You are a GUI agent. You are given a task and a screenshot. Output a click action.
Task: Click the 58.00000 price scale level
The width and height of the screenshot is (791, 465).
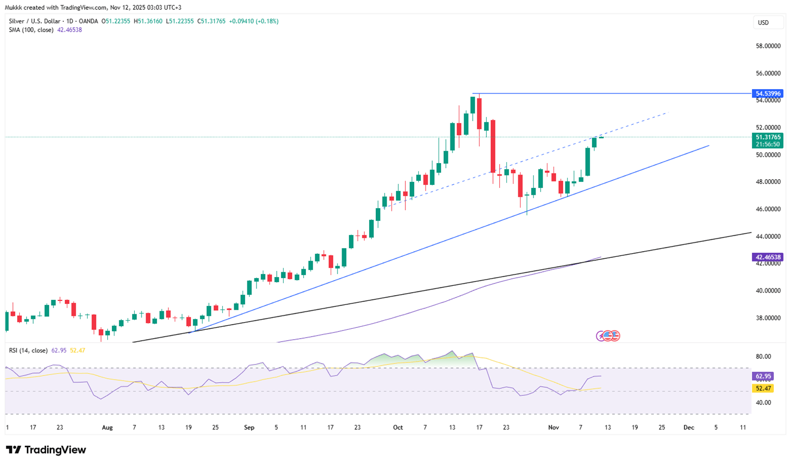pyautogui.click(x=768, y=46)
